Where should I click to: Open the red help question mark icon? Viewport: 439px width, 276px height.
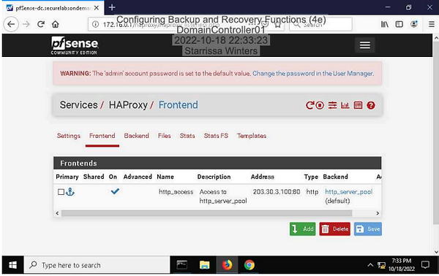(371, 105)
